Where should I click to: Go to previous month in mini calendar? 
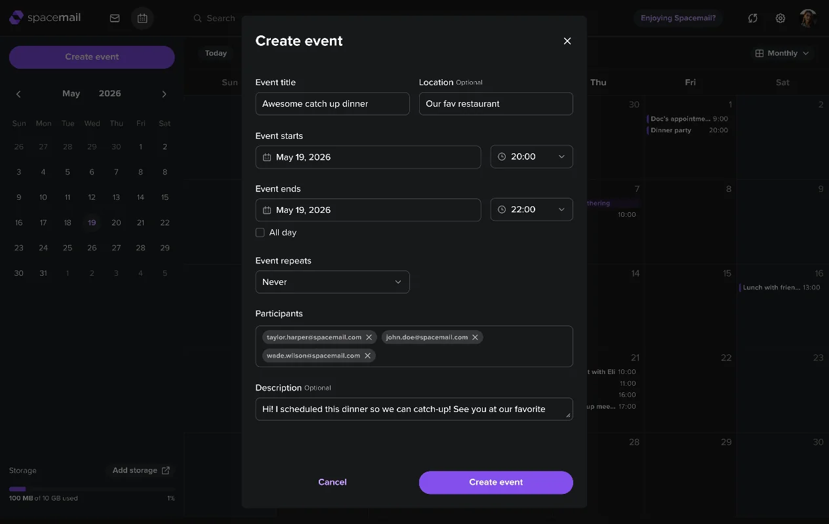pyautogui.click(x=18, y=94)
